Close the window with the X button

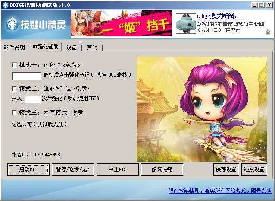click(269, 5)
